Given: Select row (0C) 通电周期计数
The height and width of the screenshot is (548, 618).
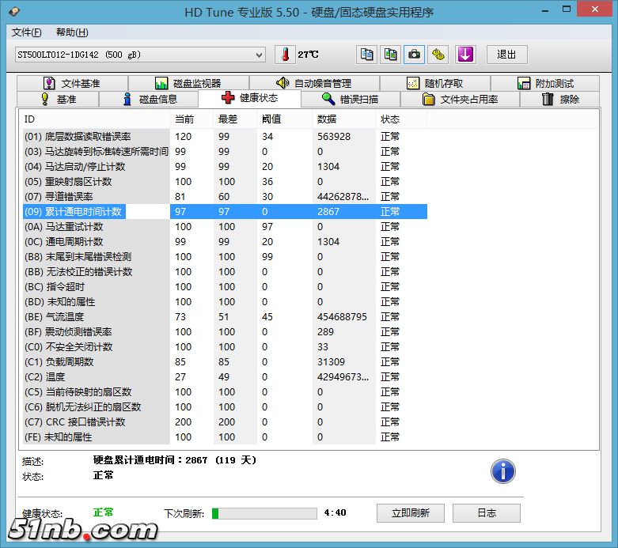Looking at the screenshot, I should pos(225,241).
